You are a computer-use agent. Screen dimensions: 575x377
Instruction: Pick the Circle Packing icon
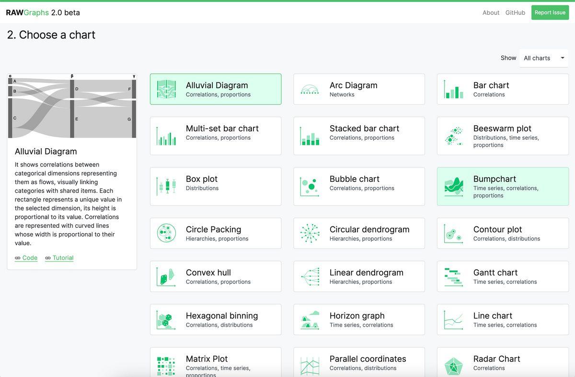(166, 233)
